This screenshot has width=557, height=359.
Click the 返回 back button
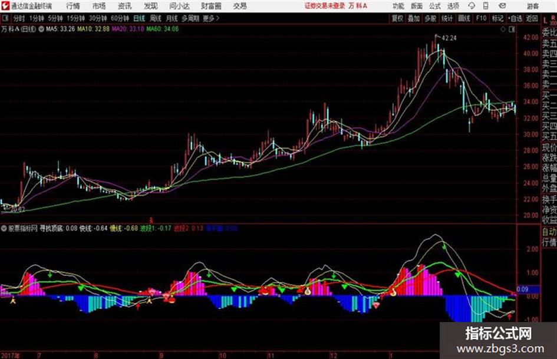click(532, 18)
